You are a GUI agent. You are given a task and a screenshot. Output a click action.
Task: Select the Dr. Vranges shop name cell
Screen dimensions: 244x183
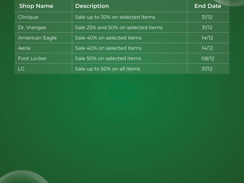point(32,27)
